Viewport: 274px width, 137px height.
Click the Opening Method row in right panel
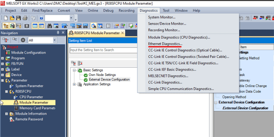(x=234, y=97)
